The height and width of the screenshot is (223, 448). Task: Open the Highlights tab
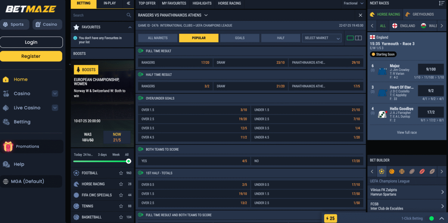[x=202, y=3]
